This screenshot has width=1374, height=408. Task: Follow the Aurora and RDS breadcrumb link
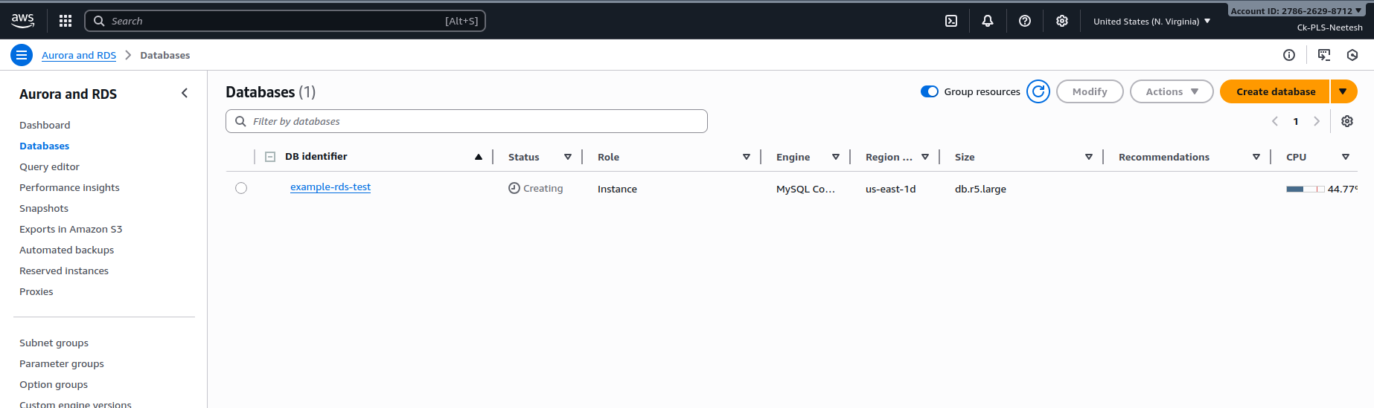[x=79, y=55]
